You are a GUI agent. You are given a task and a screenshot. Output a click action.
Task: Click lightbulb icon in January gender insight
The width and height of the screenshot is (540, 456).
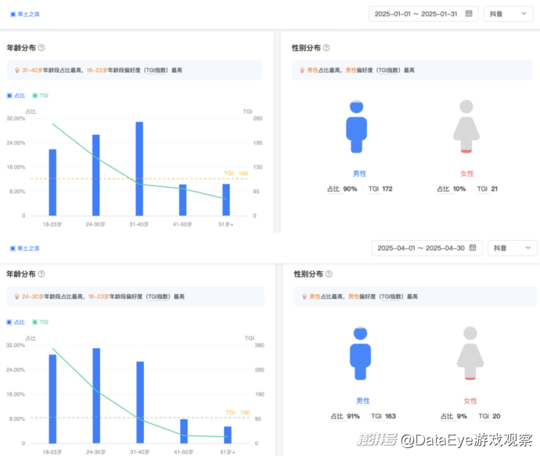(302, 70)
